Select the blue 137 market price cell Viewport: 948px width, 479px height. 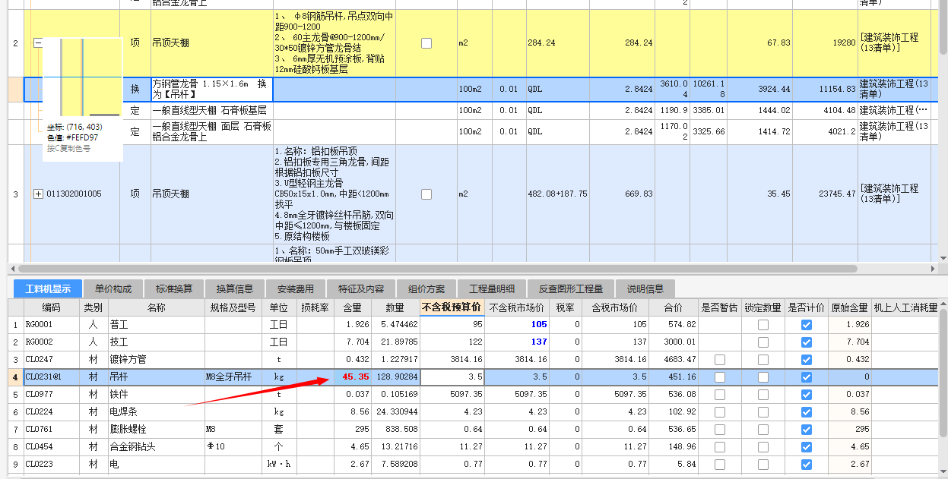click(516, 342)
